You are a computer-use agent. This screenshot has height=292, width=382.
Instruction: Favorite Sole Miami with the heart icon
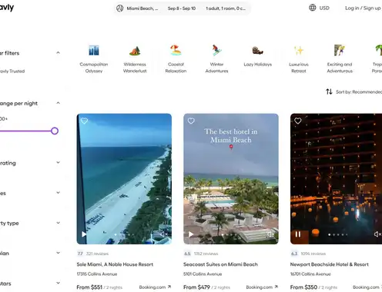tap(84, 121)
